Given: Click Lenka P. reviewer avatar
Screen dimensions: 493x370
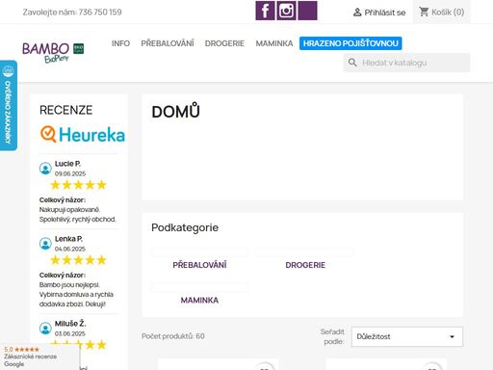Looking at the screenshot, I should click(45, 244).
